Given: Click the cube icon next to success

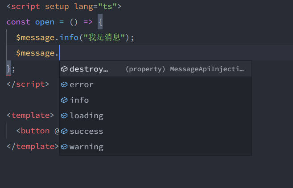Looking at the screenshot, I should 64,131.
